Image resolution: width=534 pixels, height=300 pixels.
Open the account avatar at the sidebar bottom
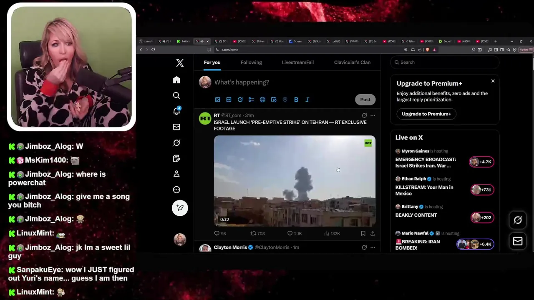(180, 239)
